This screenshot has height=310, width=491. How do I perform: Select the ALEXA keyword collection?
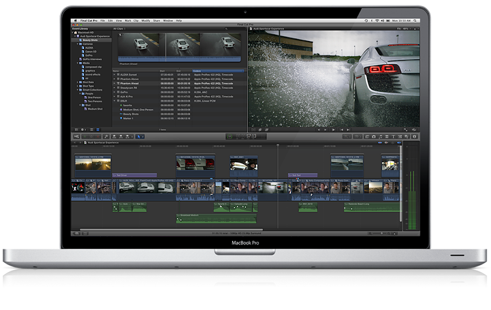(x=89, y=48)
